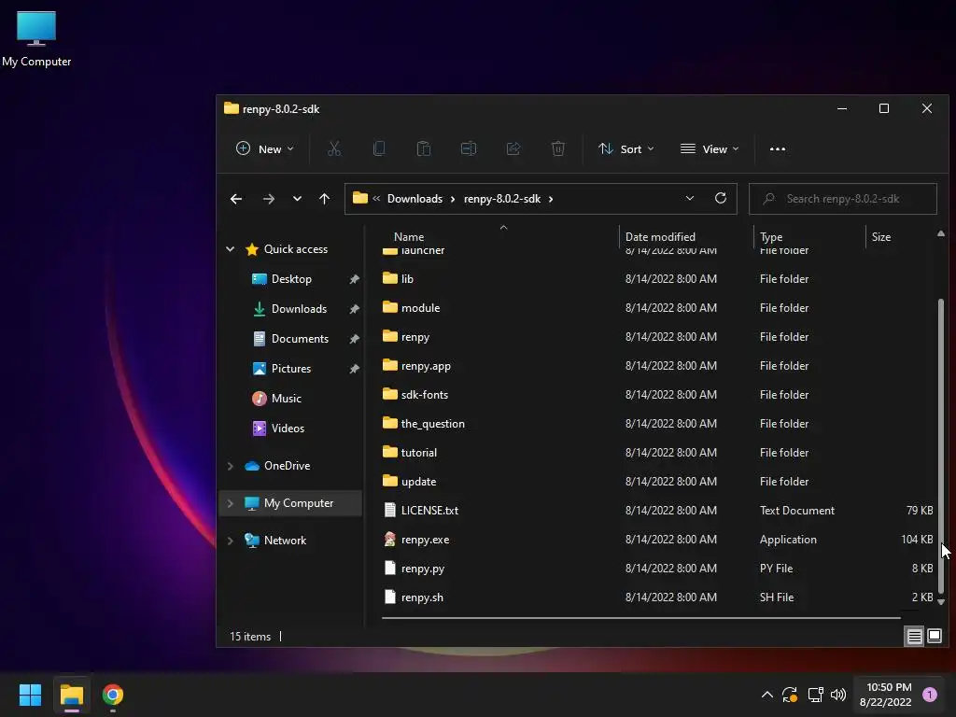Switch to details view layout icon
The image size is (956, 717).
point(915,637)
